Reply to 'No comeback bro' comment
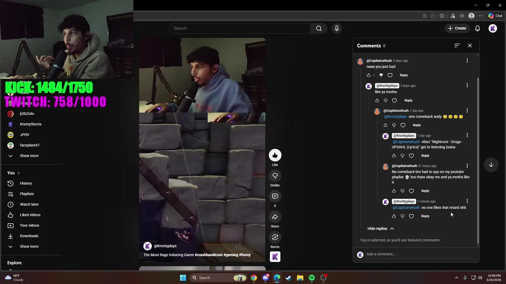 pos(425,191)
